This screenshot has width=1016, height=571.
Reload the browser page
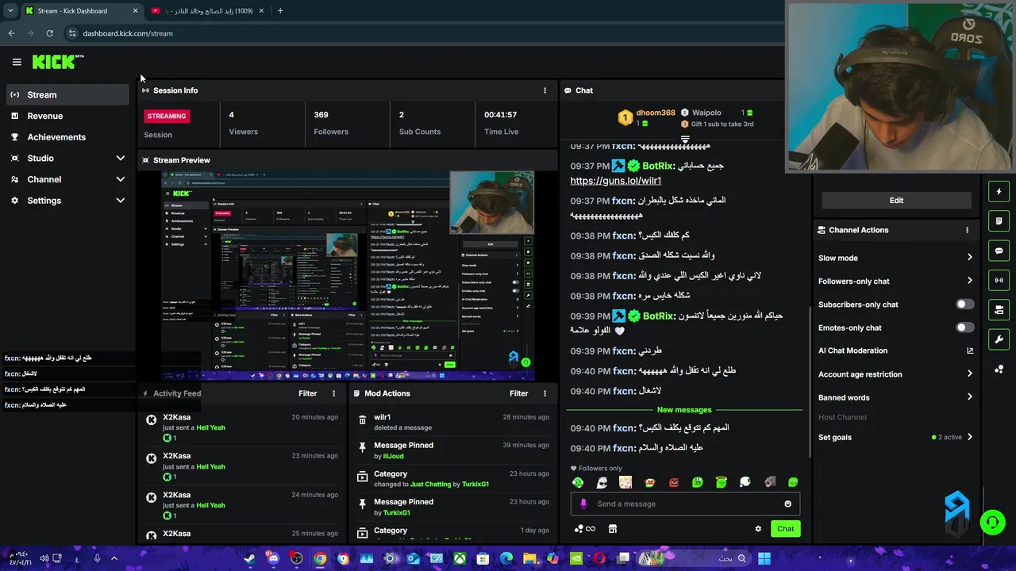pos(49,33)
